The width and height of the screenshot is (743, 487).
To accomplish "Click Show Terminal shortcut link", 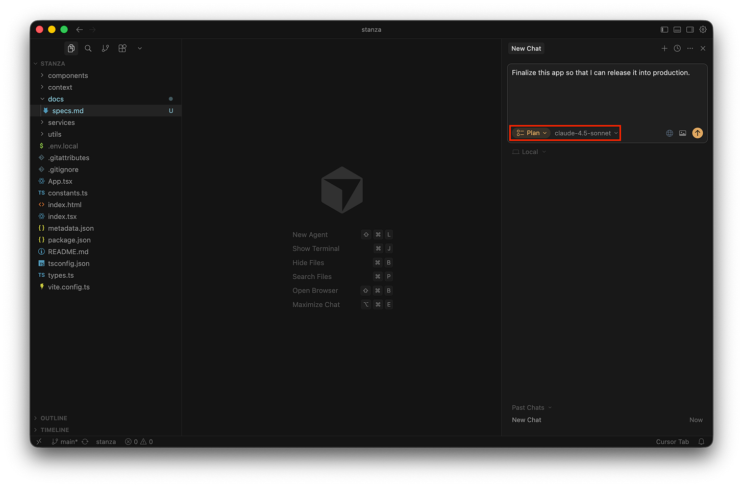I will (316, 249).
